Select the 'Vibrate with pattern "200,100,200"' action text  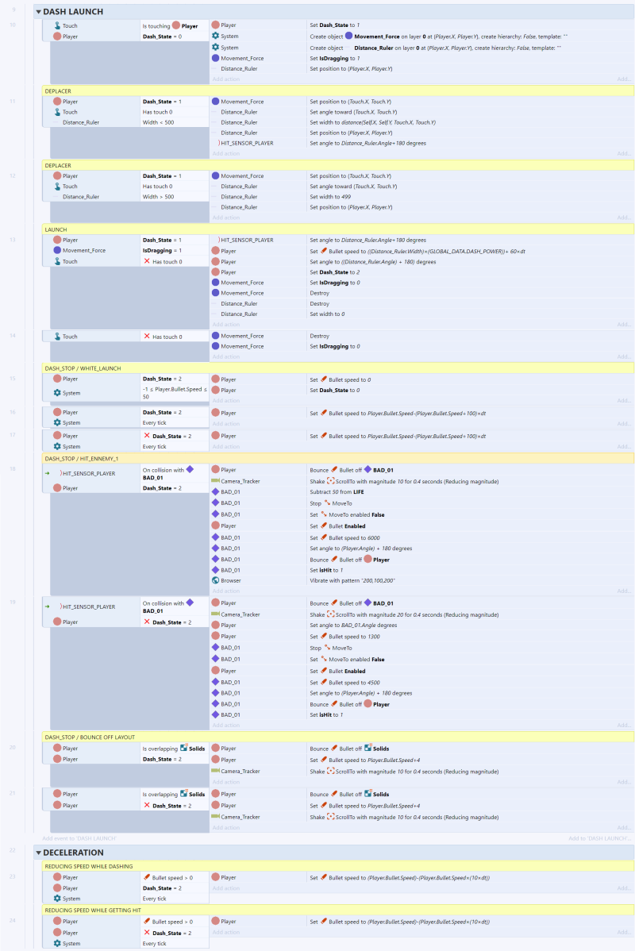coord(352,580)
